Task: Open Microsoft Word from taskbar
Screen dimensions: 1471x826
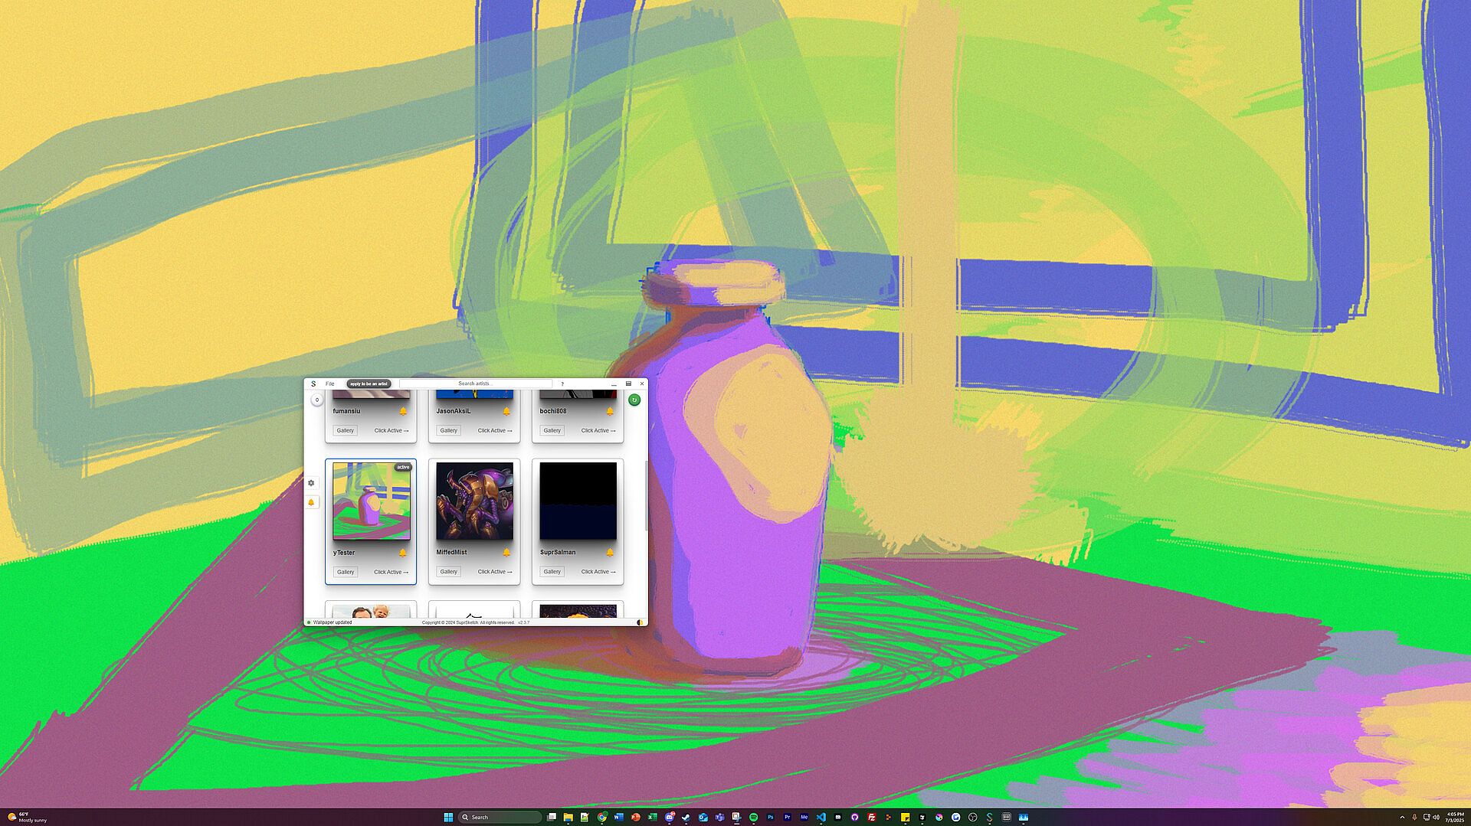Action: tap(619, 817)
